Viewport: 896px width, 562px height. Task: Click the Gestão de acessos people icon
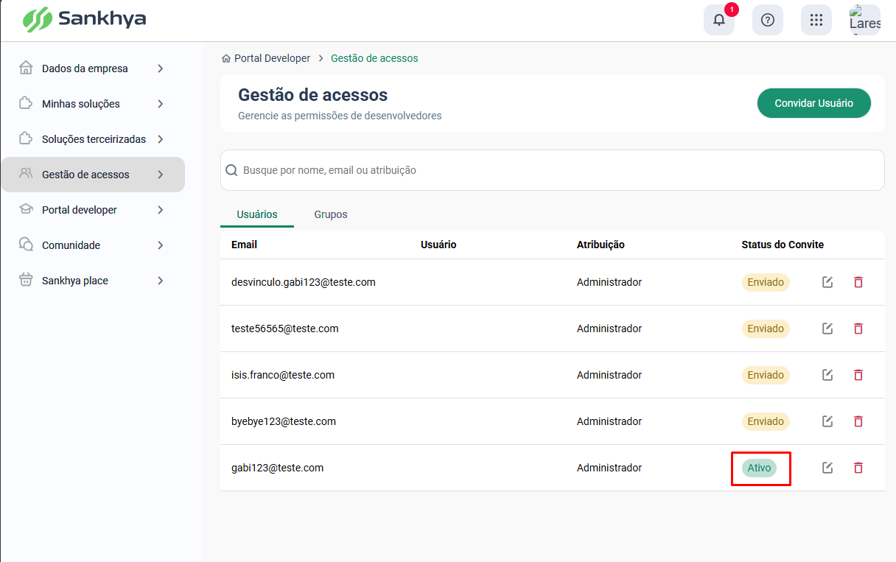click(26, 174)
